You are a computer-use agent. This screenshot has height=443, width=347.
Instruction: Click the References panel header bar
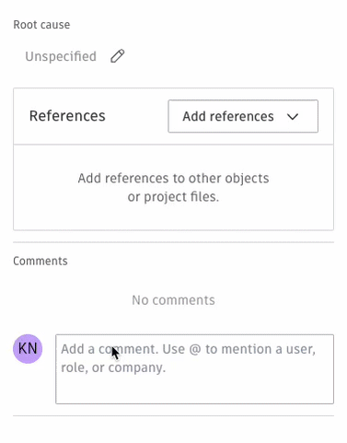coord(173,116)
